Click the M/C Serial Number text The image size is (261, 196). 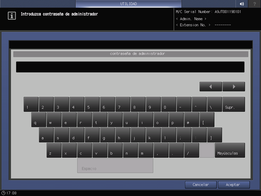tap(208, 12)
